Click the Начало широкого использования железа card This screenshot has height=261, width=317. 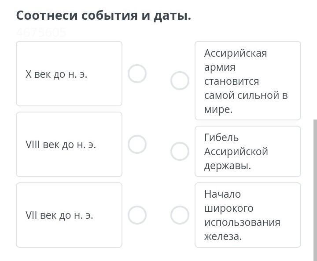pos(248,215)
